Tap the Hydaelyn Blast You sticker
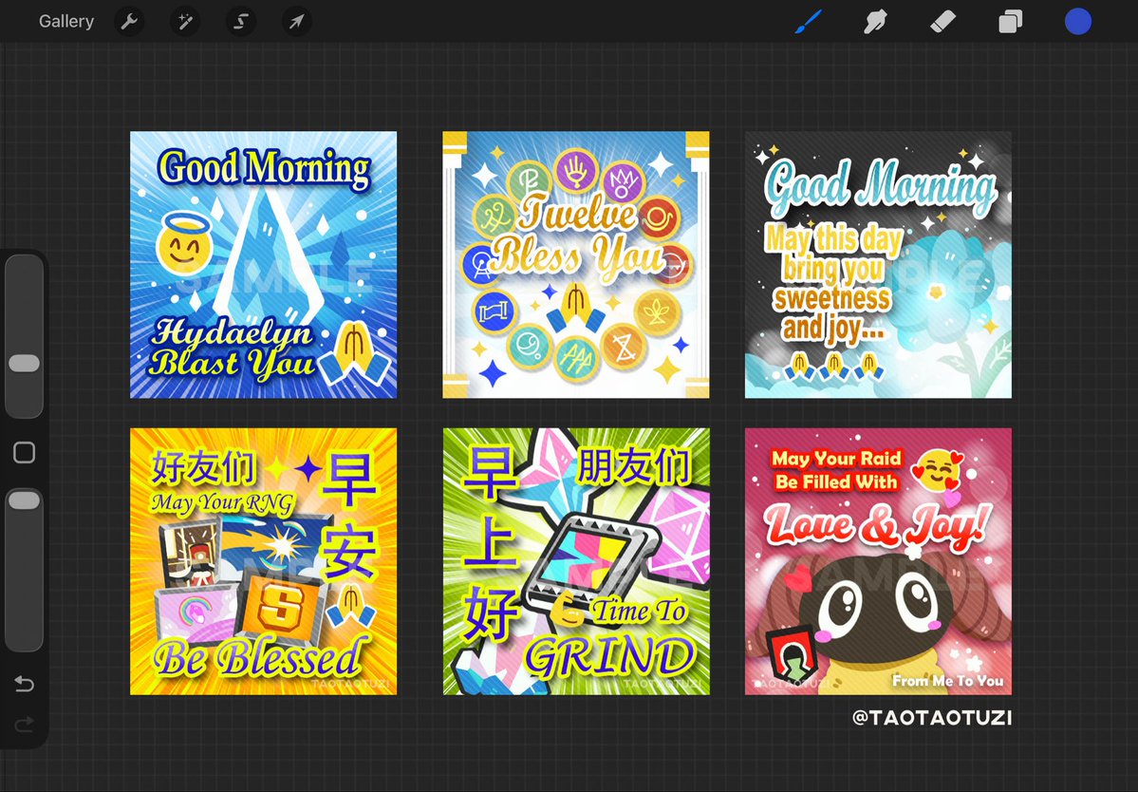This screenshot has height=792, width=1138. point(264,265)
